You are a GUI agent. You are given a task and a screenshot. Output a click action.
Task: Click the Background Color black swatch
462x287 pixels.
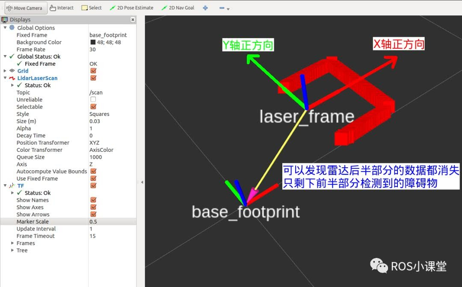tap(93, 42)
